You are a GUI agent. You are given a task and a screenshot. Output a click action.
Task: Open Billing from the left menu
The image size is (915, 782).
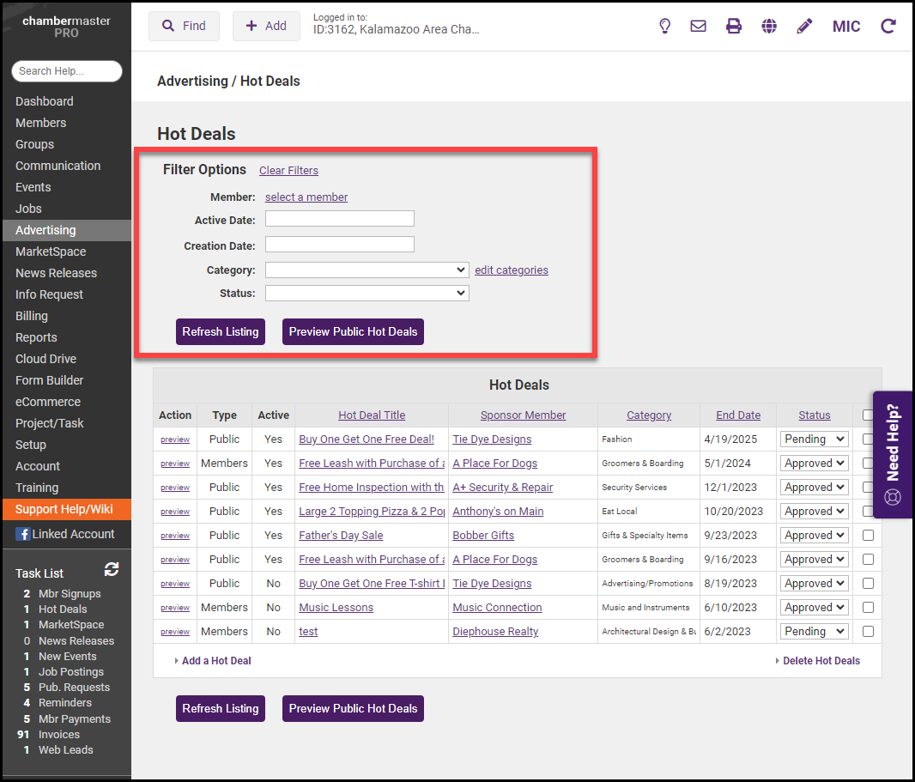(x=32, y=316)
